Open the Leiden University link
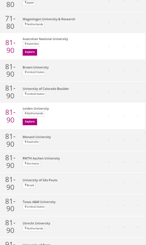146x245 pixels. pyautogui.click(x=36, y=108)
